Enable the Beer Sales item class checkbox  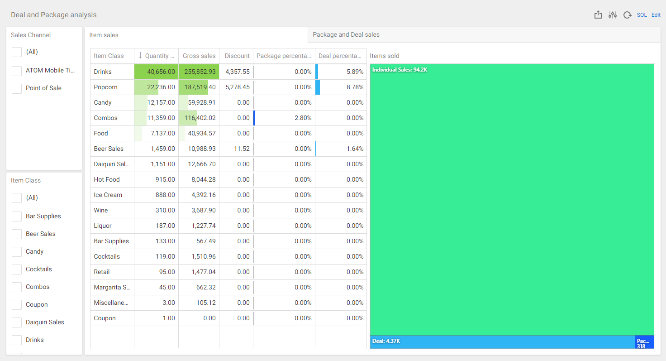[x=17, y=234]
